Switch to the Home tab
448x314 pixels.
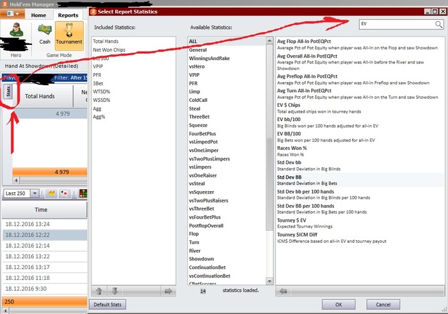(38, 15)
